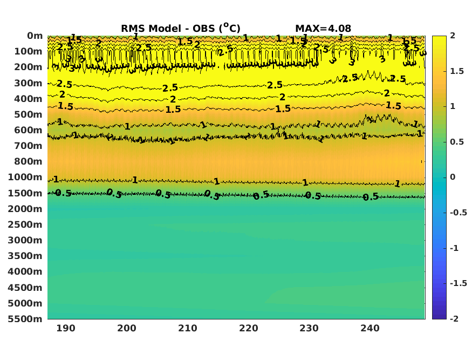Click the colorbar tick label "-1.5"

click(459, 283)
